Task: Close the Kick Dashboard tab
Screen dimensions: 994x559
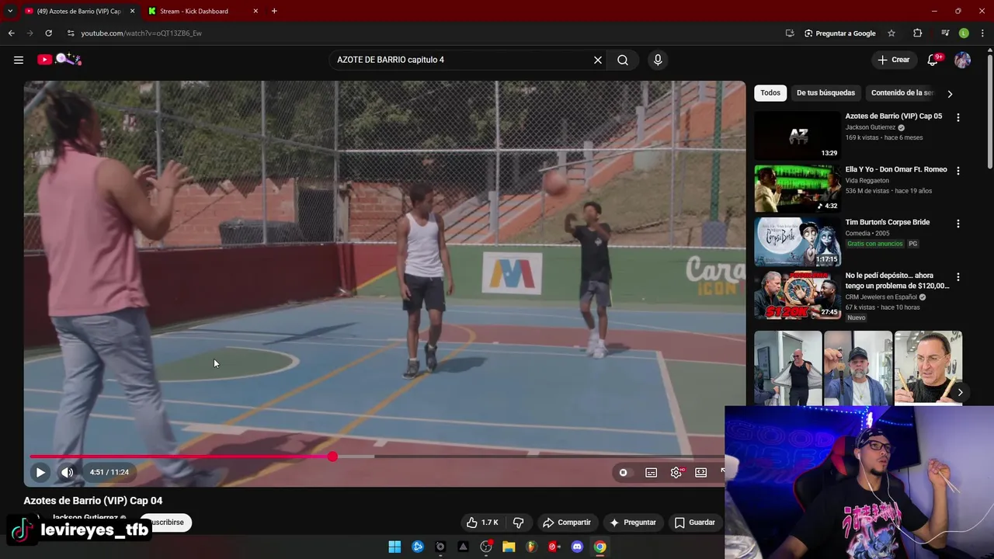Action: tap(256, 11)
